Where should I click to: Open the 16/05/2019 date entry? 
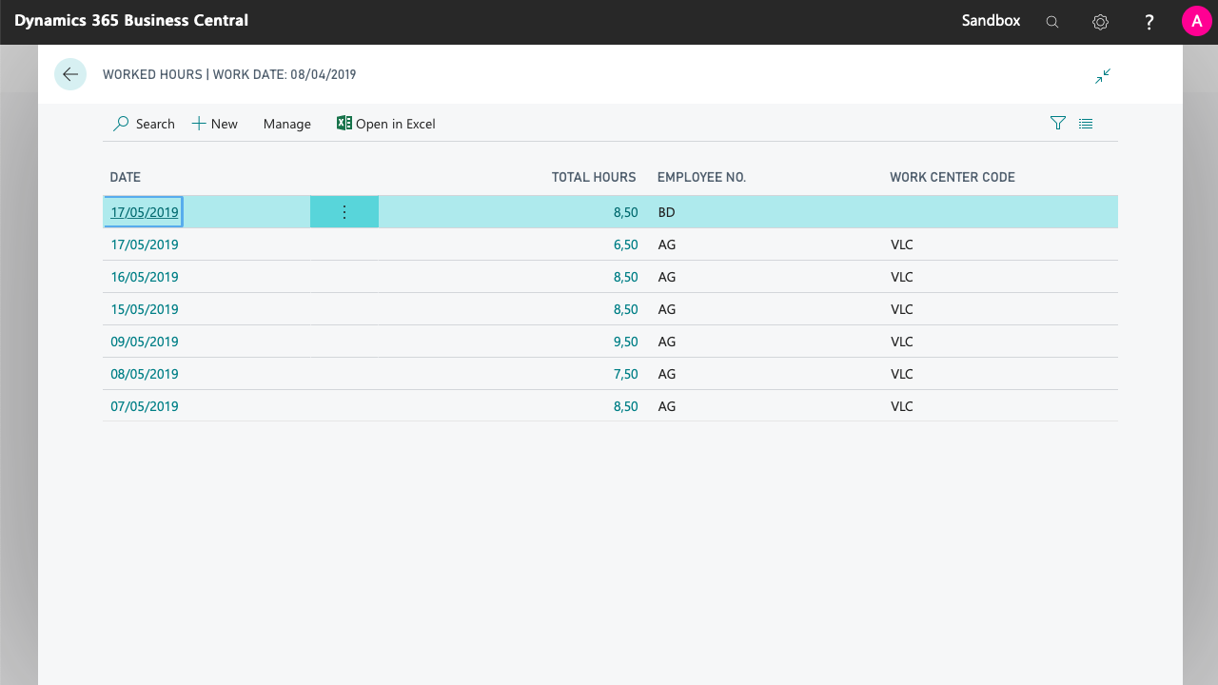click(x=145, y=277)
